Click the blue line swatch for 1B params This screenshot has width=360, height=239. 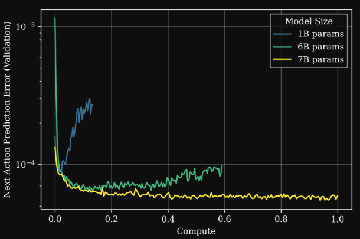pyautogui.click(x=282, y=34)
